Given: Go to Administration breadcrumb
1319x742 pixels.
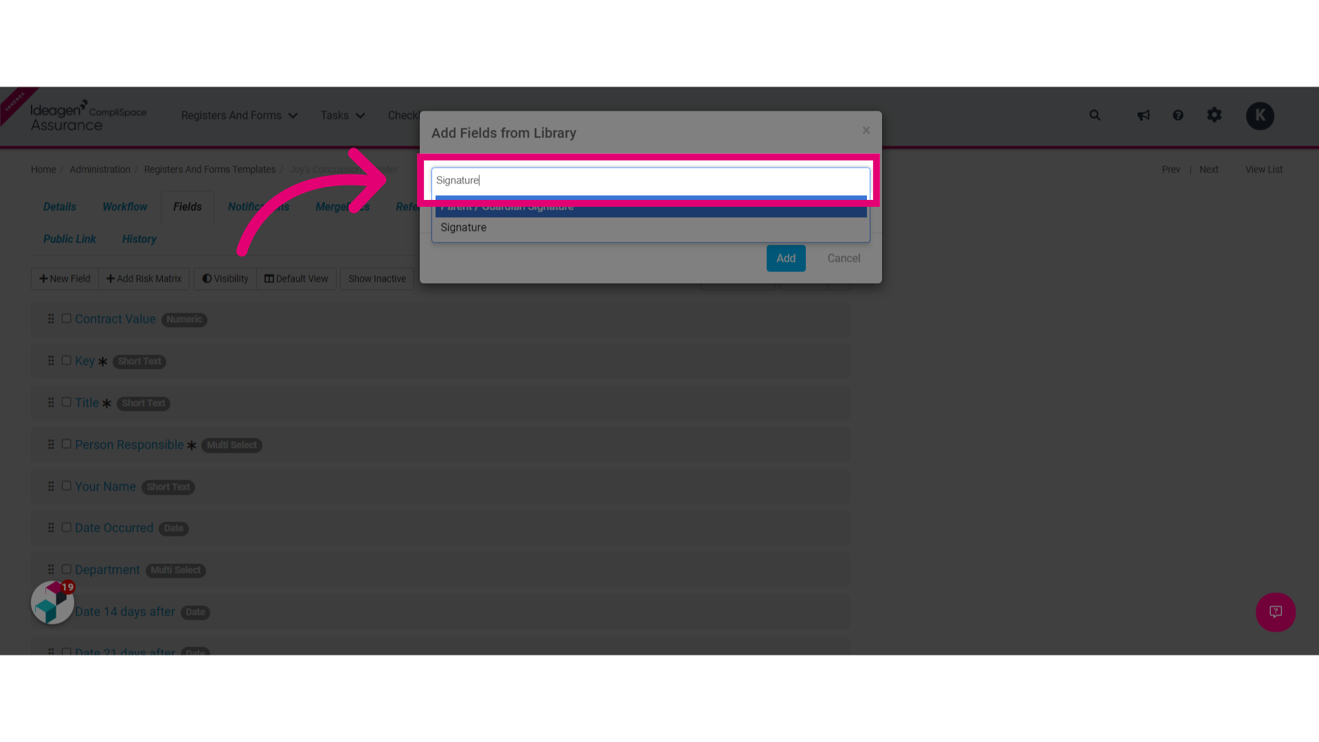Looking at the screenshot, I should coord(100,170).
